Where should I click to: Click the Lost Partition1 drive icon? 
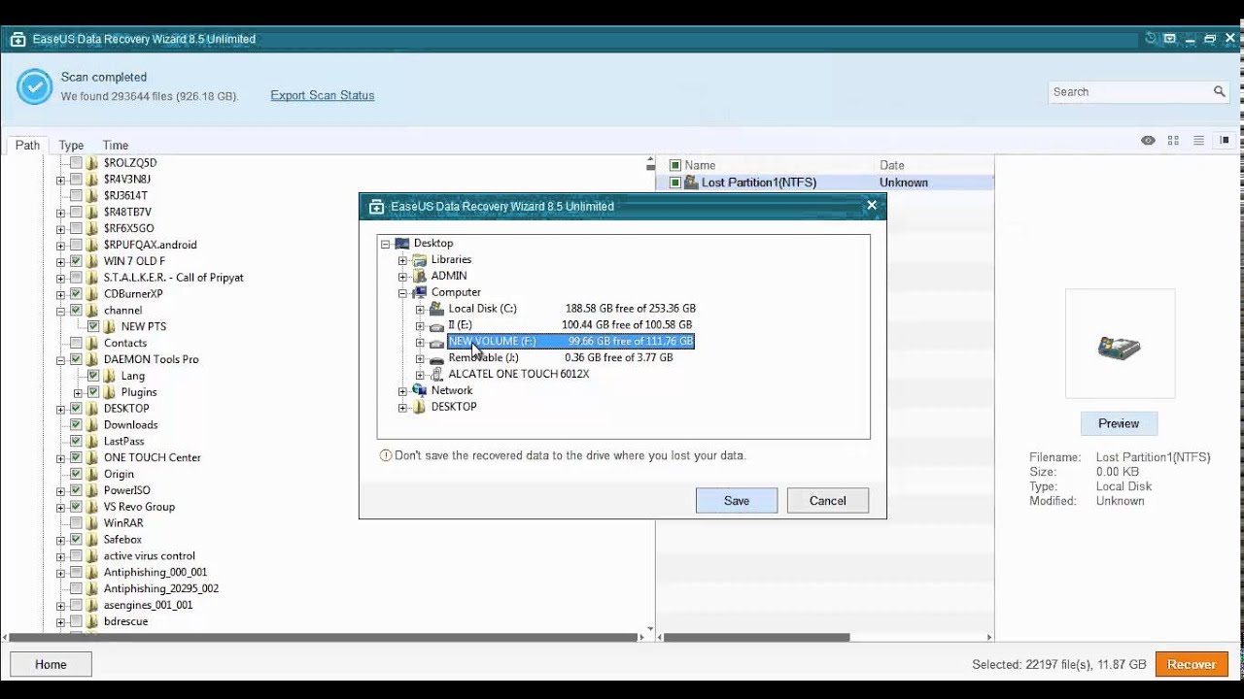coord(691,183)
